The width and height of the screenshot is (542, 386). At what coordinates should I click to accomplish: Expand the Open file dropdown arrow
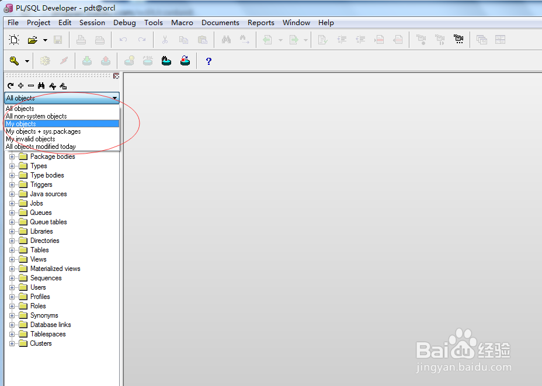pos(46,40)
